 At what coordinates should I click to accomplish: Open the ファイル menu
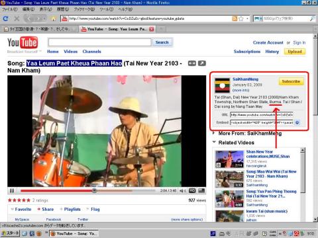point(9,9)
